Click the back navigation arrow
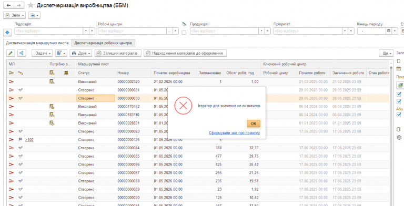404x206 pixels. pyautogui.click(x=8, y=5)
